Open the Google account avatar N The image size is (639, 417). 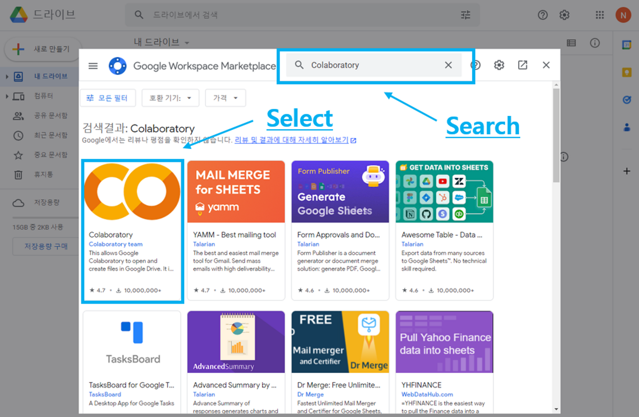coord(623,15)
